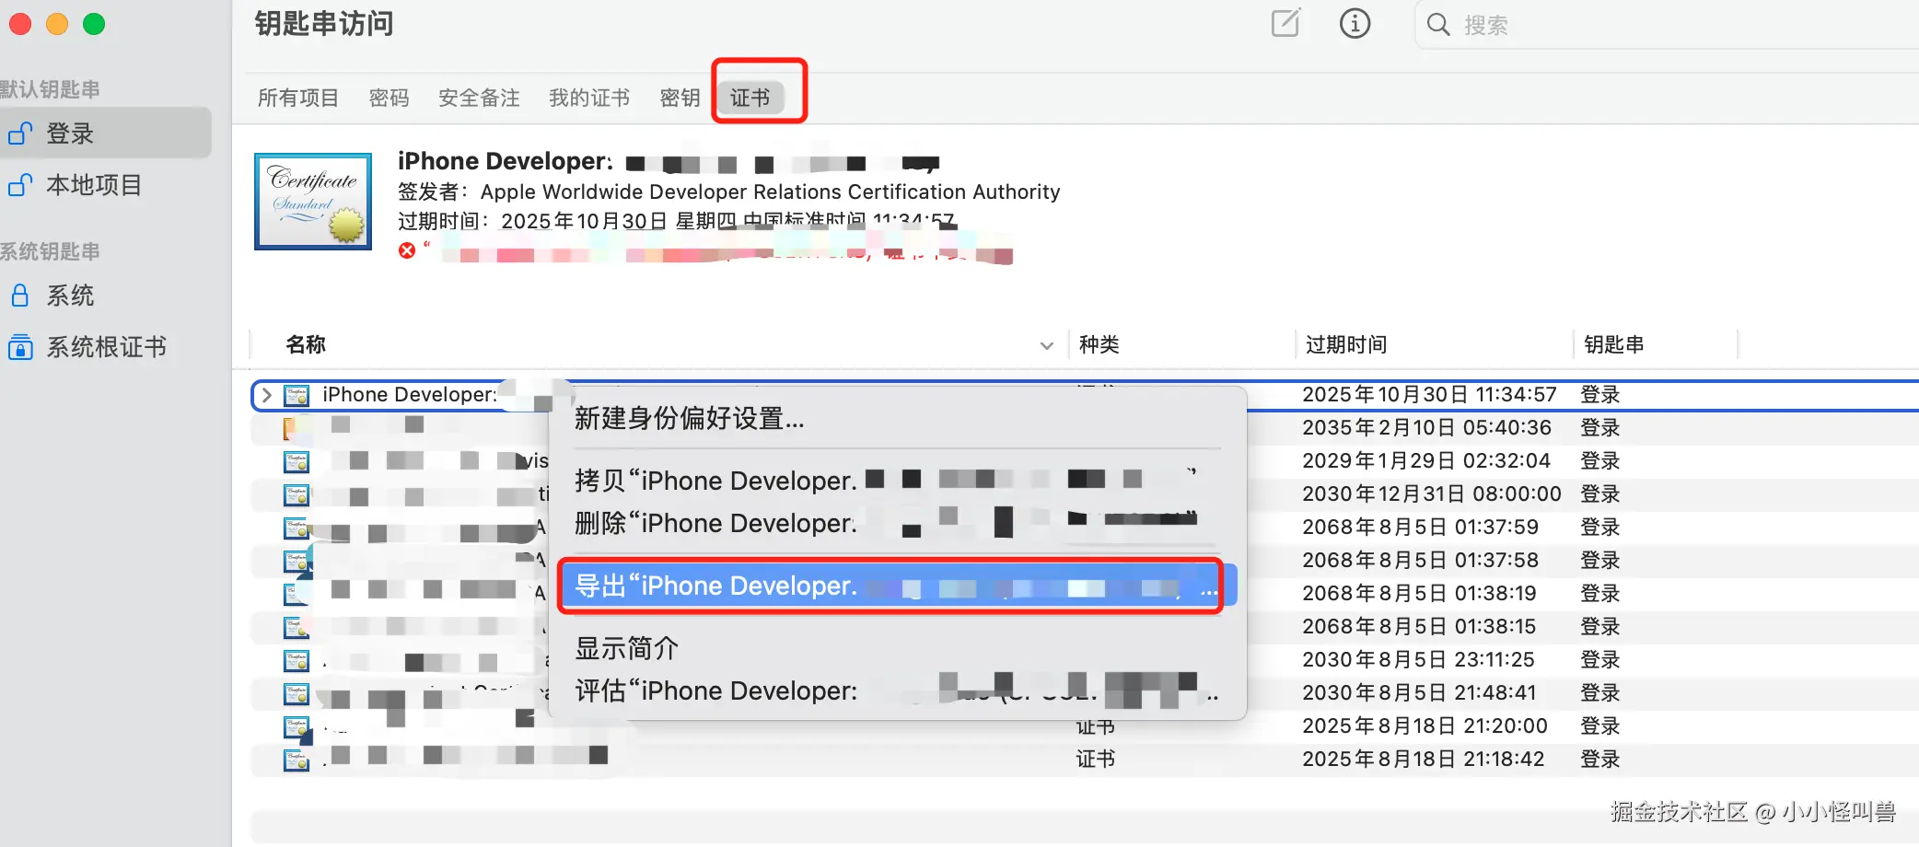Click the lock icon beside 系统

19,296
